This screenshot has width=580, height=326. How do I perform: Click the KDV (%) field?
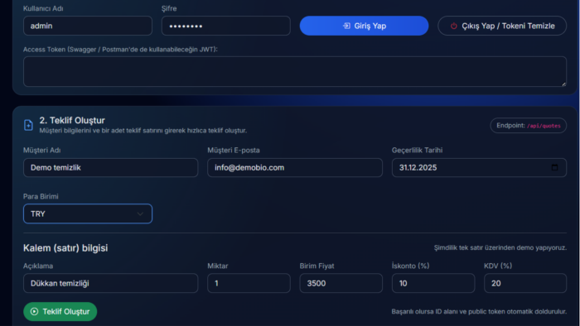point(525,283)
